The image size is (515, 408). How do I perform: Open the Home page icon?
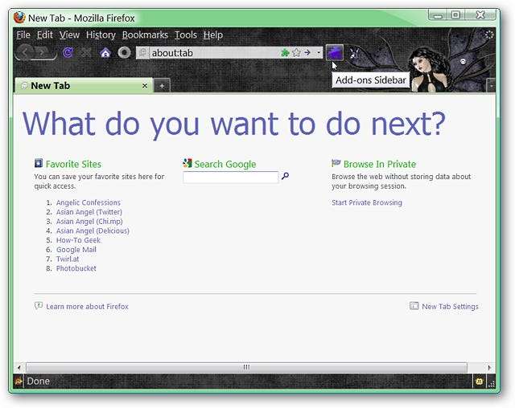click(x=105, y=52)
